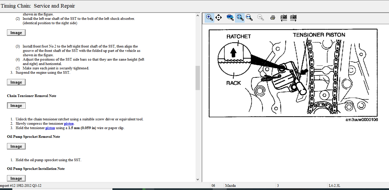Click 'Suspend the engine using the SST.' step
The width and height of the screenshot is (389, 190).
click(x=43, y=73)
